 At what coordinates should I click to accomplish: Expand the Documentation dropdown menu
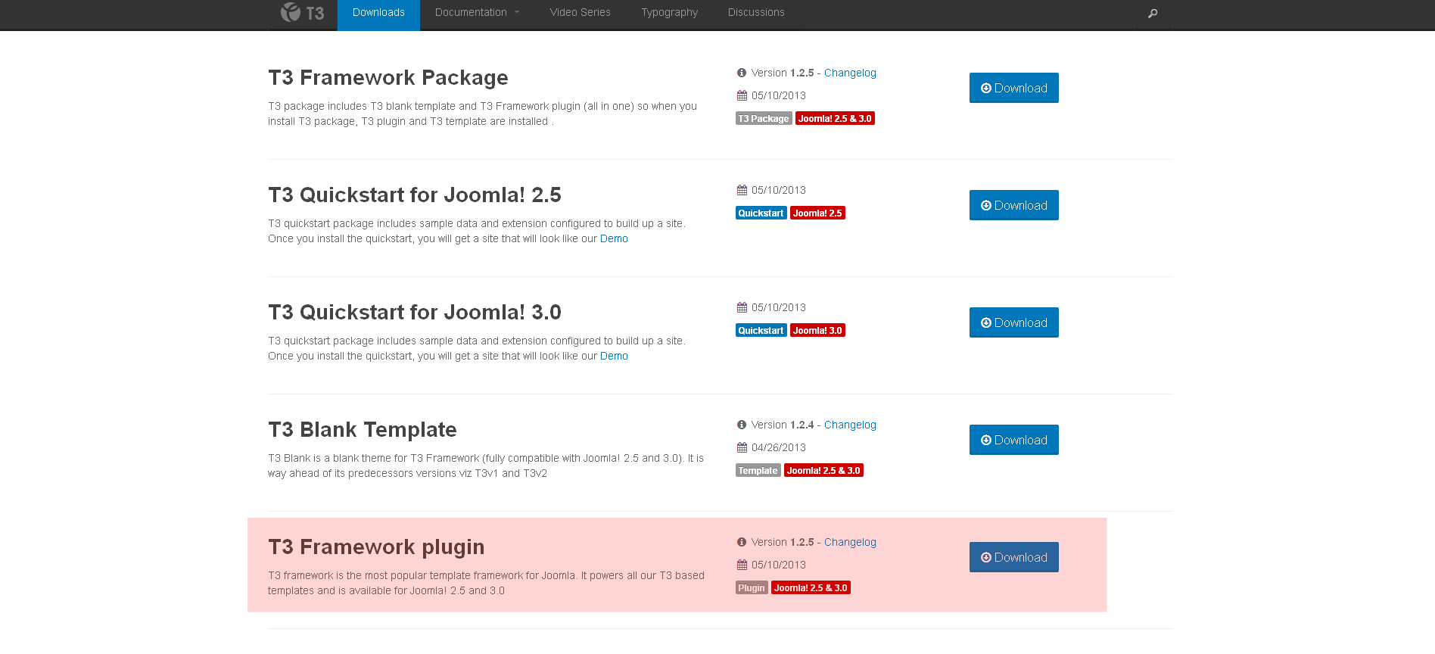click(477, 13)
